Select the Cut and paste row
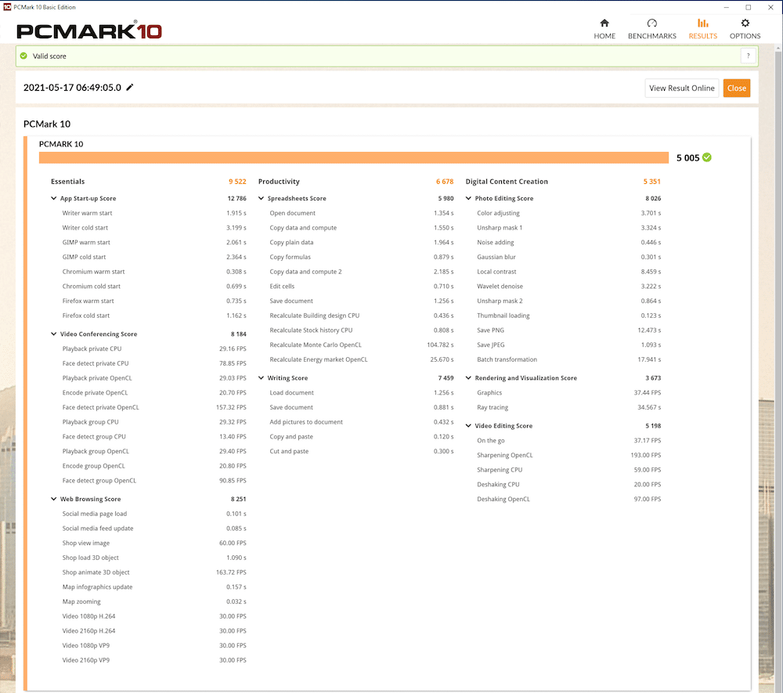Screen dimensions: 783x693 coord(362,451)
